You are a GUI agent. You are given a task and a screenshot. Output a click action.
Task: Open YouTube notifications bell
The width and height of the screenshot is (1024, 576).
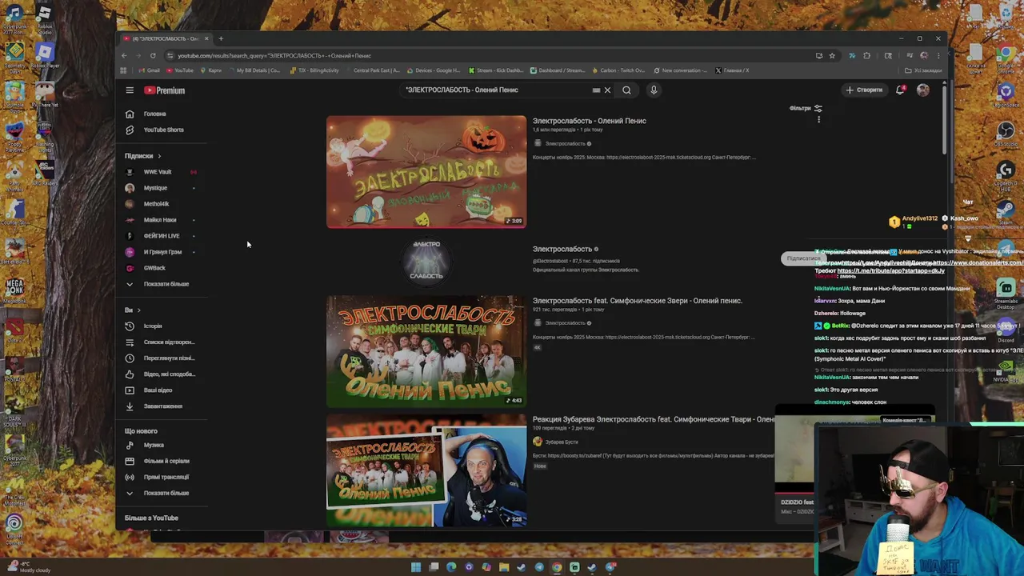coord(900,90)
